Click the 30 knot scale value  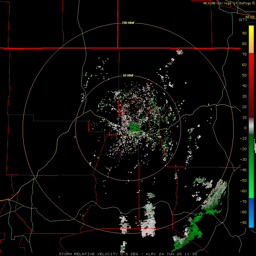pos(244,96)
